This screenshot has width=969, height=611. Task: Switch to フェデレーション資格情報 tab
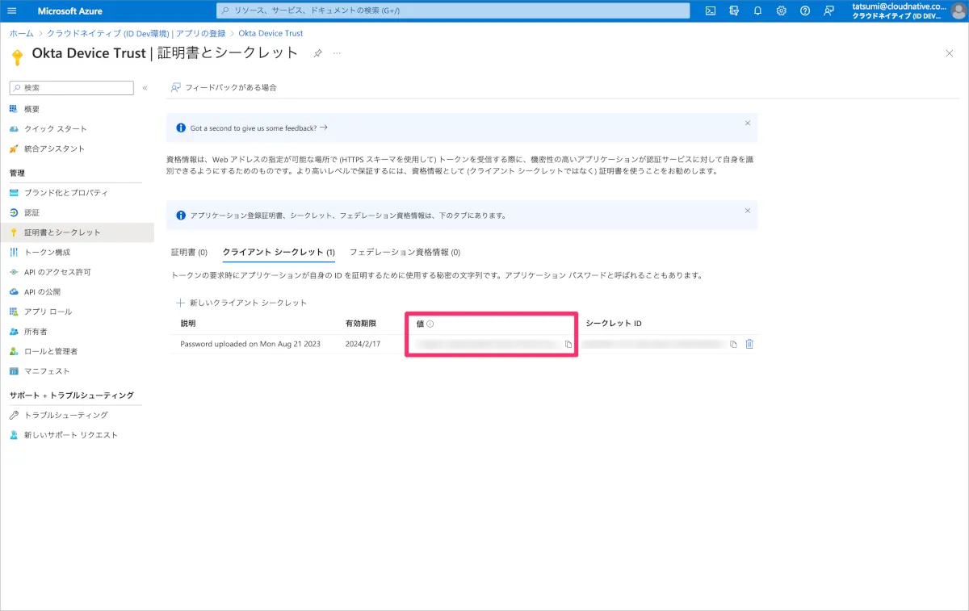click(x=405, y=252)
